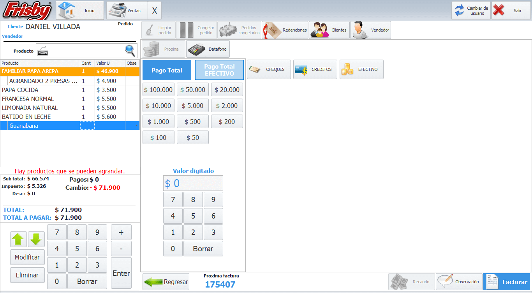
Task: Select the Guanabana sub-item row
Action: pos(70,125)
